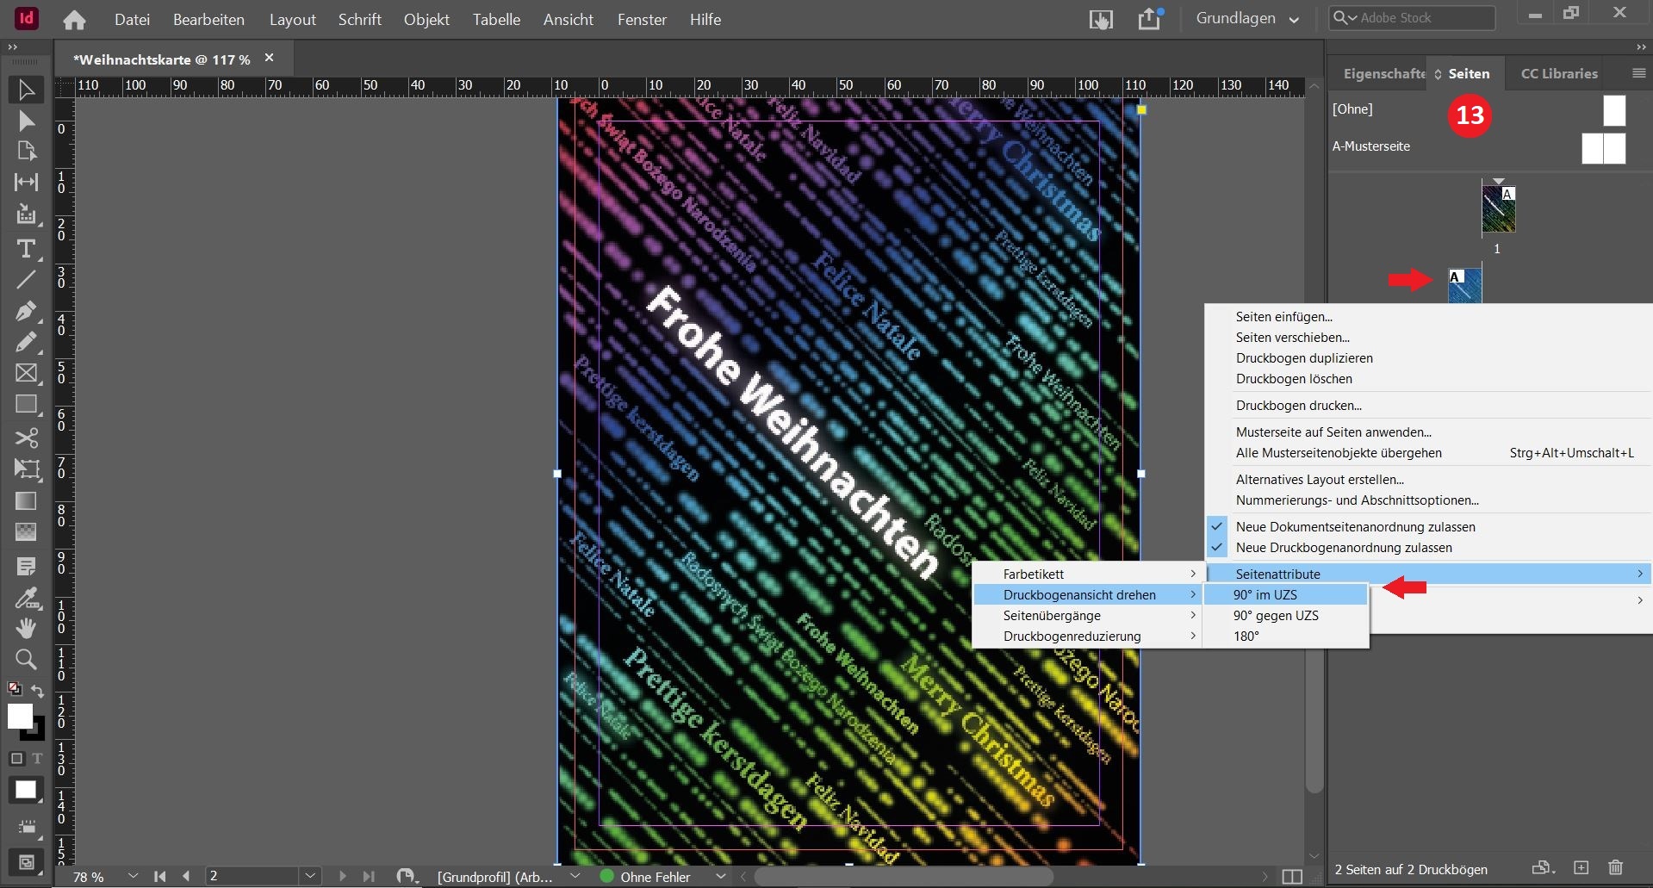The width and height of the screenshot is (1653, 888).
Task: Uncheck Neue Dokumentseitenanordnung zulassen
Action: [1355, 526]
